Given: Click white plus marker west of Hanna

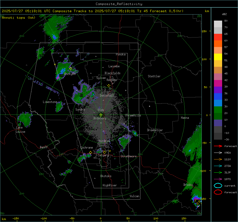Looking at the screenshot, I should tap(149, 106).
